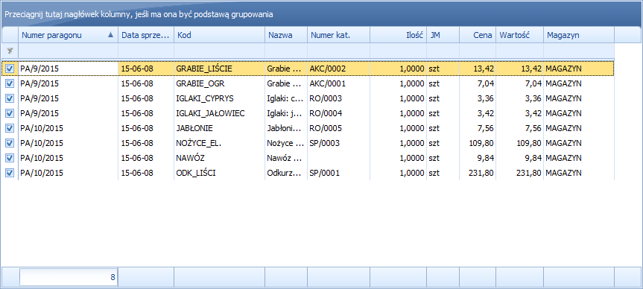Click catalog number RO/0004
The width and height of the screenshot is (643, 289).
[339, 113]
